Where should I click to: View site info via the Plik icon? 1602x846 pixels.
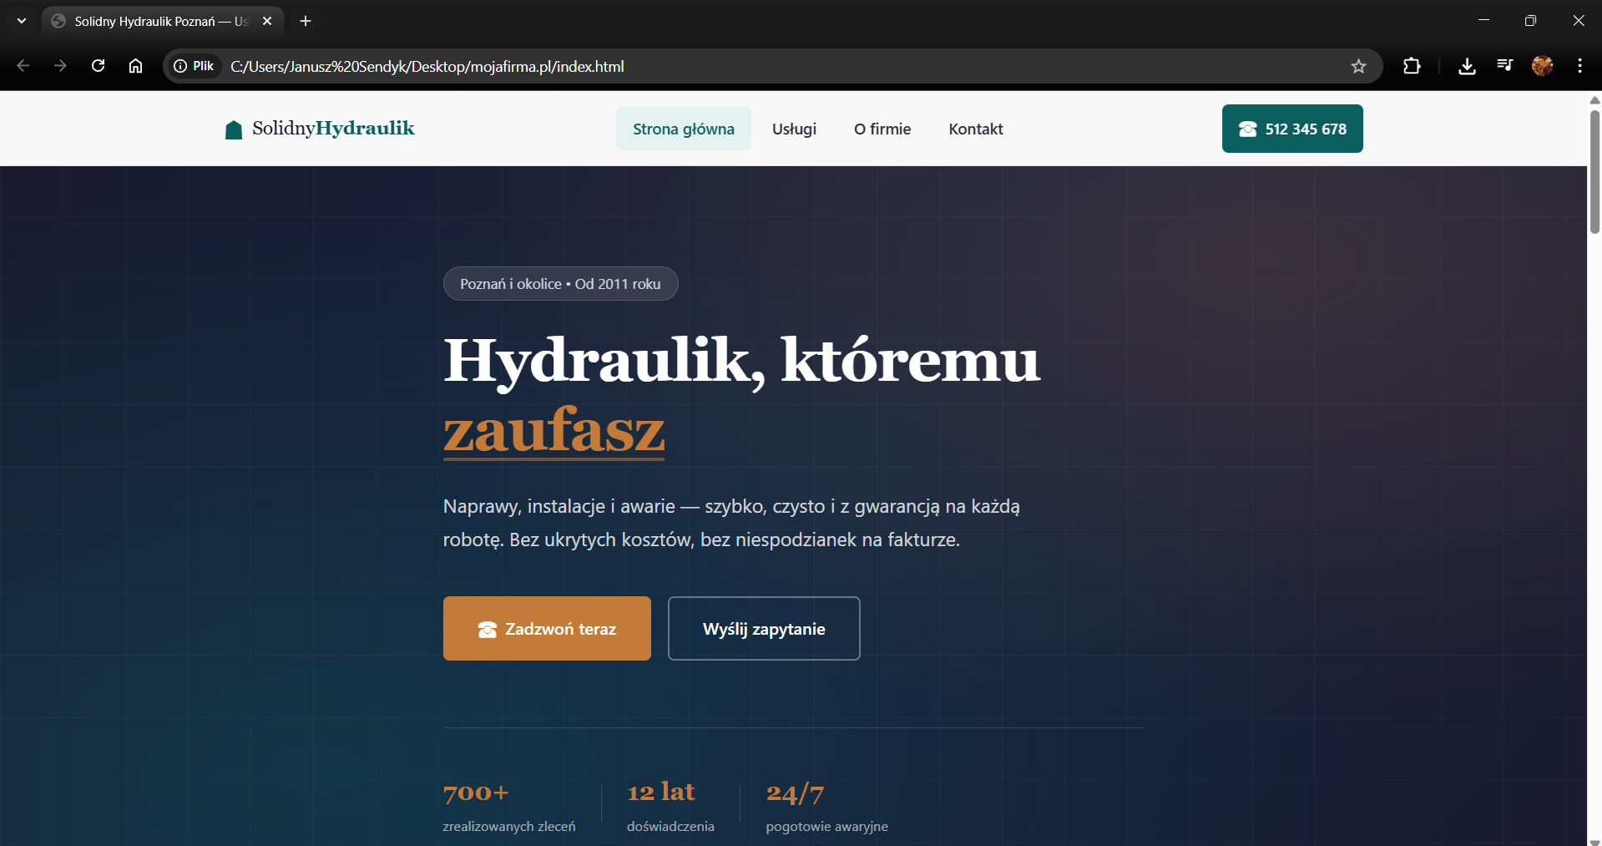[x=195, y=66]
